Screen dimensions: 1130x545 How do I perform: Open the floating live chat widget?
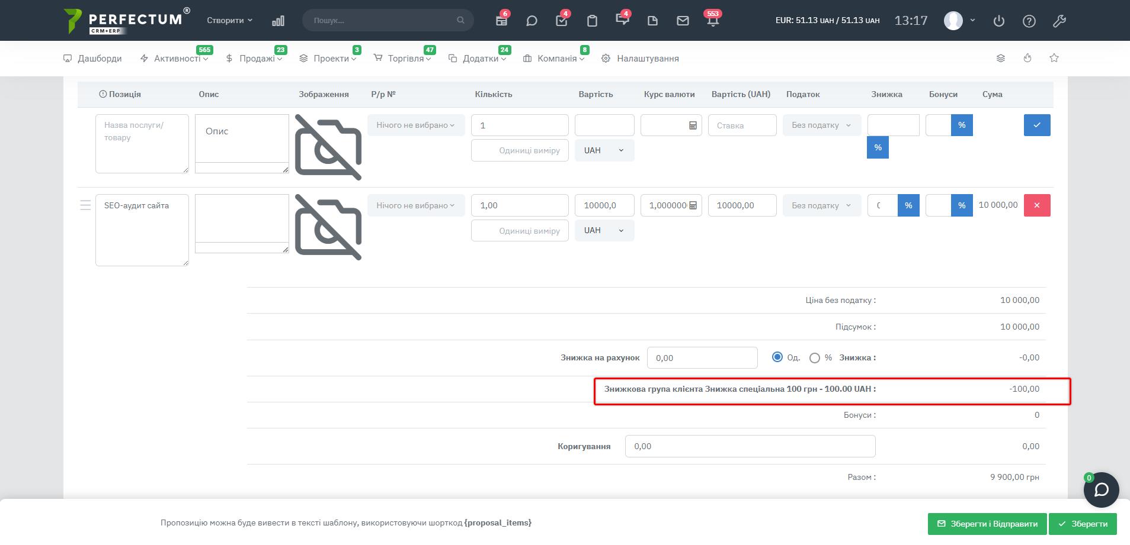(1101, 490)
